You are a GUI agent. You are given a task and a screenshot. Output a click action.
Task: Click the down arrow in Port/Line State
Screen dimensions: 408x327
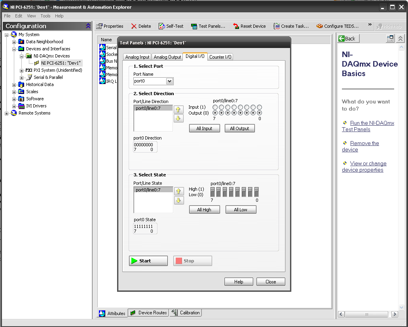coord(178,200)
